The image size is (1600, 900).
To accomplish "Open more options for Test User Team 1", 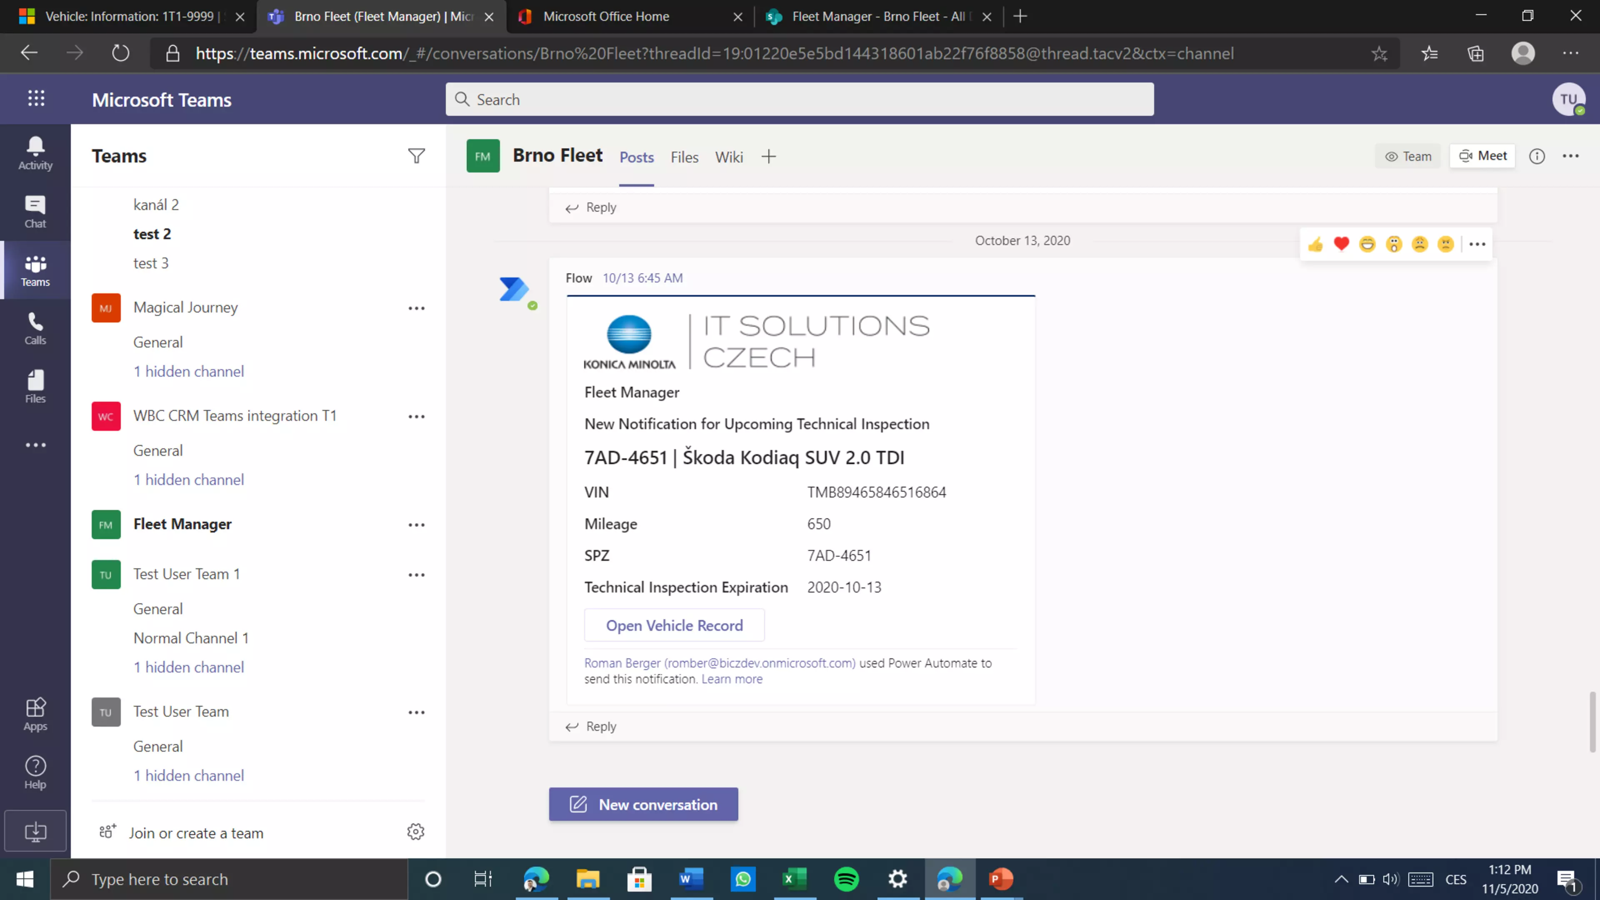I will coord(416,575).
